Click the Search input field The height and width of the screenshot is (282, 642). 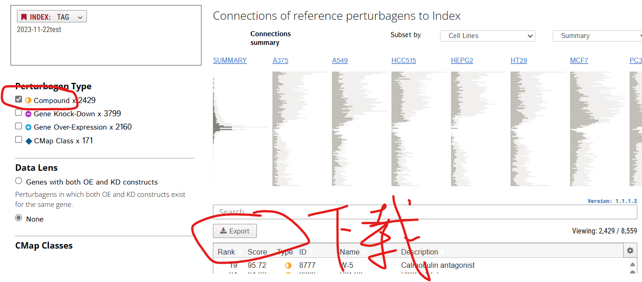[425, 212]
